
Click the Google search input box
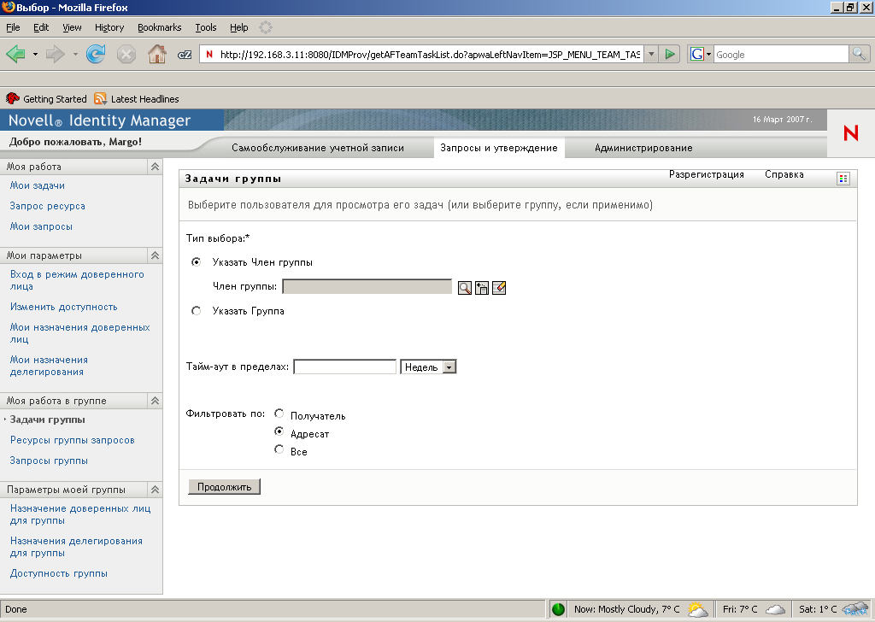(781, 54)
